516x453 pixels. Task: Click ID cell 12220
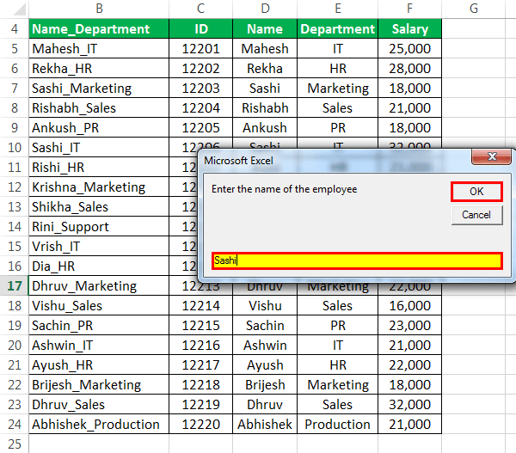(x=200, y=424)
